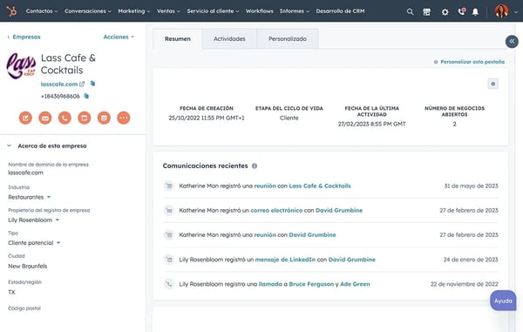Switch to the Actividades tab
Image resolution: width=523 pixels, height=332 pixels.
tap(229, 38)
